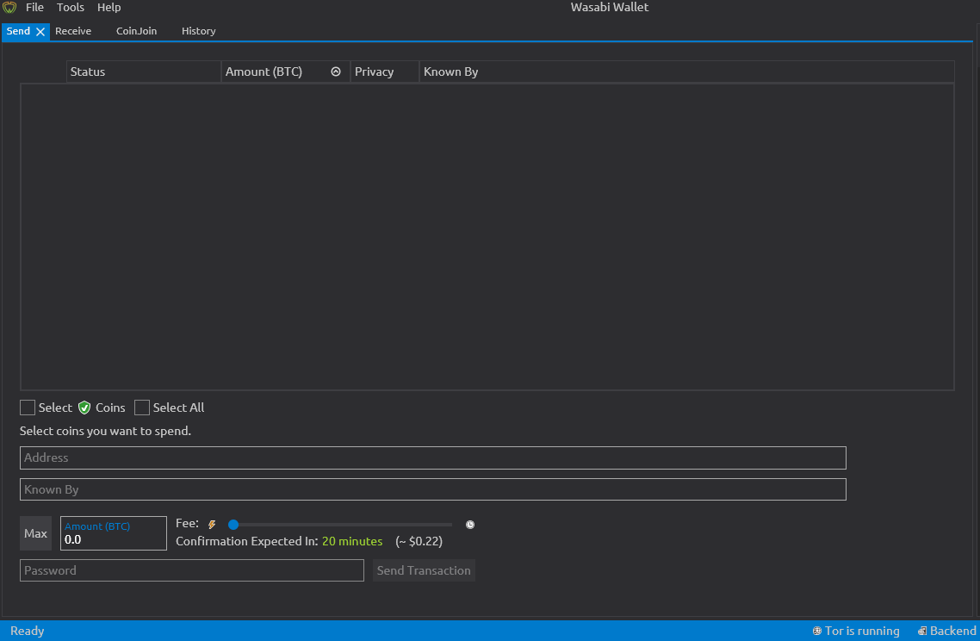Click the '(~ $0.22)' fee estimate
Image resolution: width=980 pixels, height=641 pixels.
point(419,542)
